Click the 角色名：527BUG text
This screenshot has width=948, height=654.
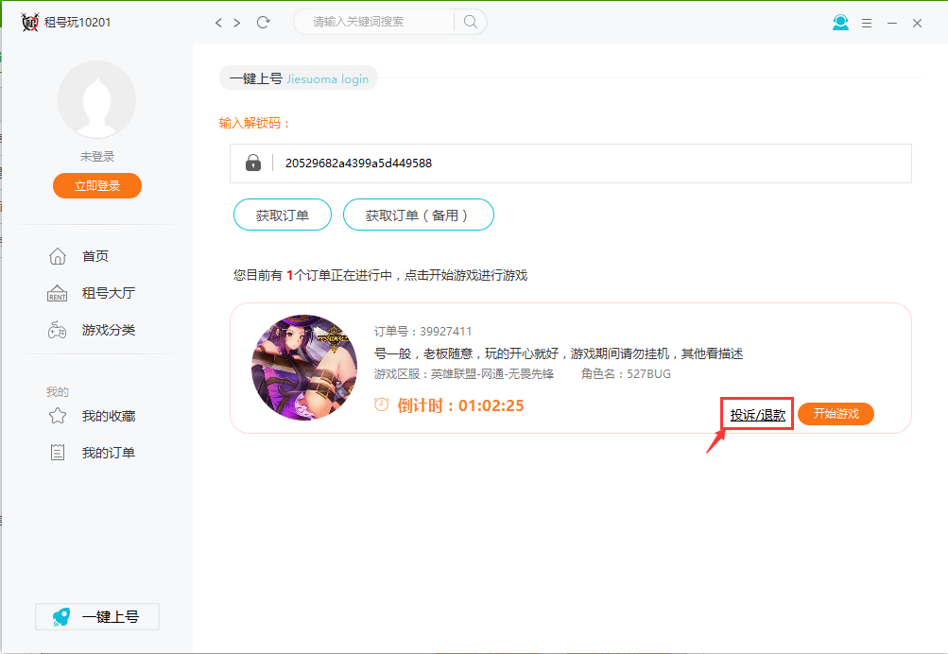[x=626, y=374]
